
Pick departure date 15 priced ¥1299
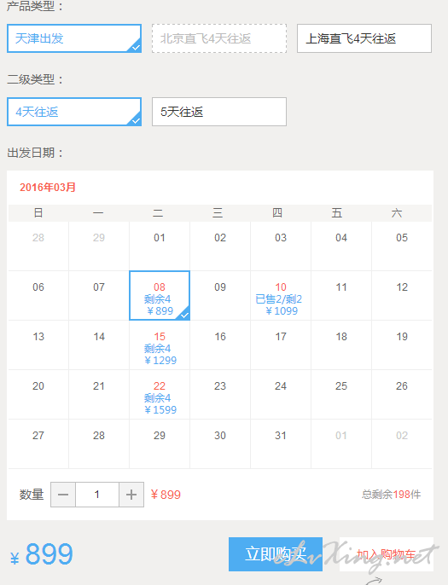160,345
